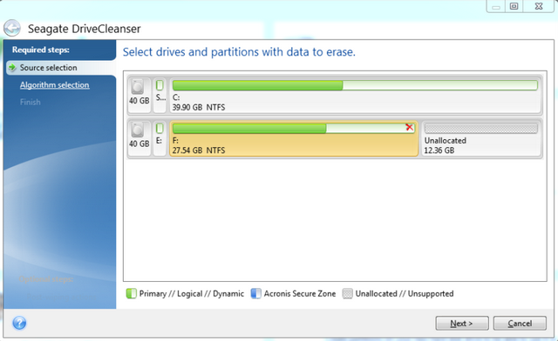Open help via the blue question mark
The width and height of the screenshot is (558, 341).
coord(19,323)
